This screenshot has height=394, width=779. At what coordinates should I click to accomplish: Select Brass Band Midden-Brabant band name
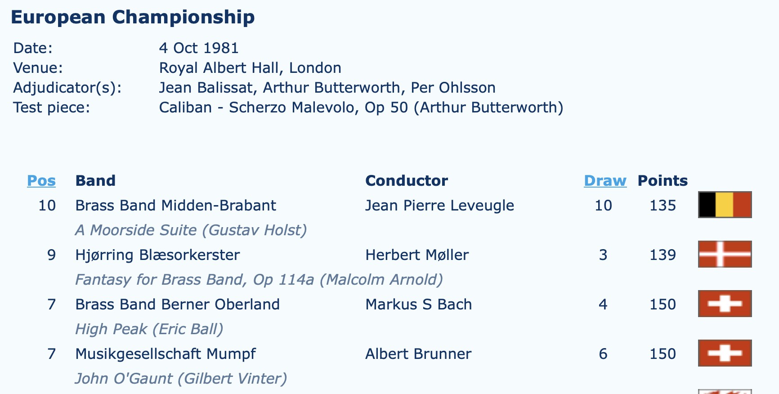coord(175,206)
